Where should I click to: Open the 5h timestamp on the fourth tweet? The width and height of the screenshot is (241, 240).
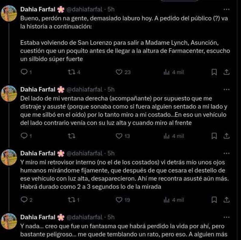[111, 217]
